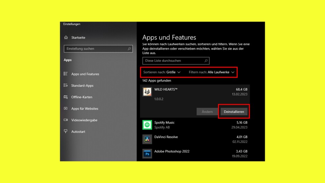Click the Adobe Photoshop 2022 icon
325x183 pixels.
[x=147, y=154]
